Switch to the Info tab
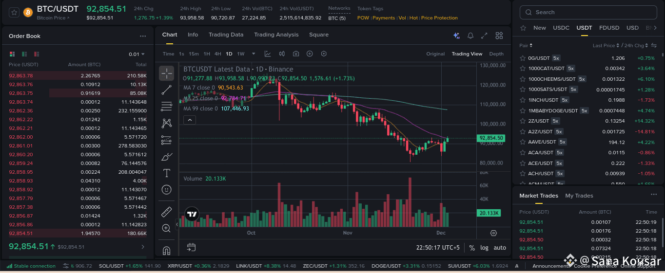The width and height of the screenshot is (665, 273). pyautogui.click(x=193, y=35)
